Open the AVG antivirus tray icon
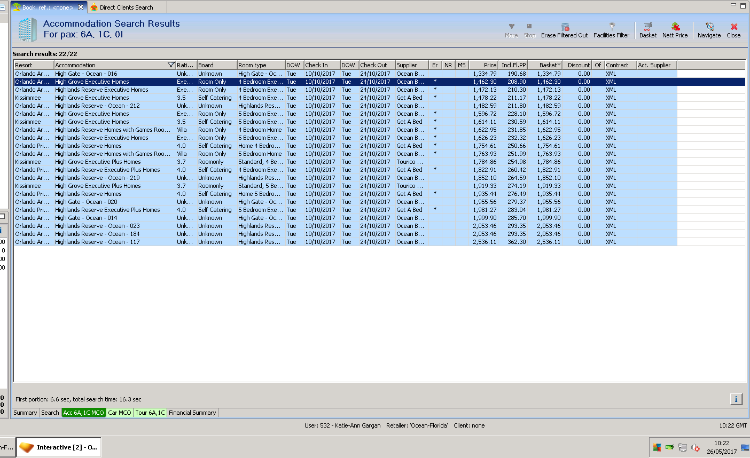This screenshot has width=750, height=458. click(x=657, y=447)
